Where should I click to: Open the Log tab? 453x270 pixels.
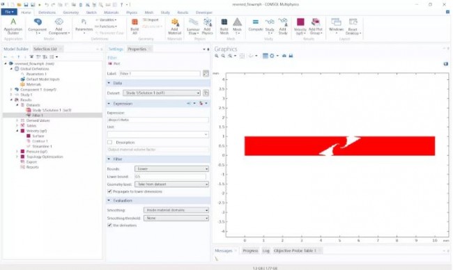(266, 251)
